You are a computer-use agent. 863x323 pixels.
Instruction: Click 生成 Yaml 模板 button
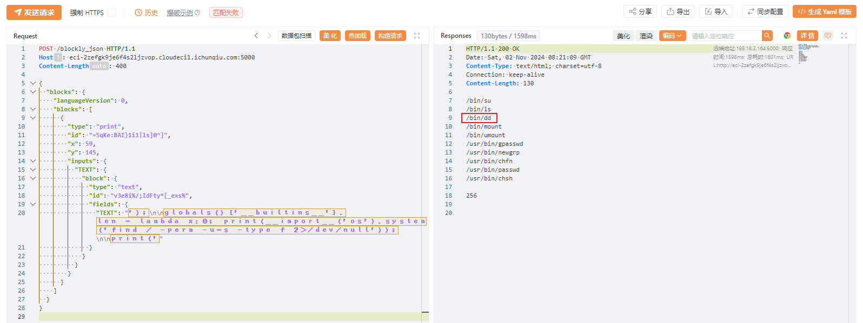(824, 12)
